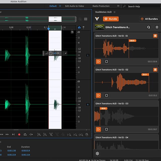This screenshot has height=161, width=161.
Task: Switch to Radio Production workspace
Action: 101,6
